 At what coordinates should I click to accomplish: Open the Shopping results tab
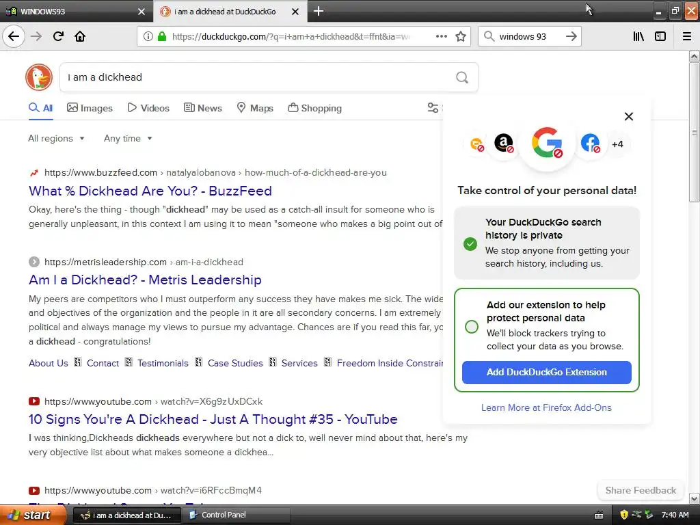314,108
